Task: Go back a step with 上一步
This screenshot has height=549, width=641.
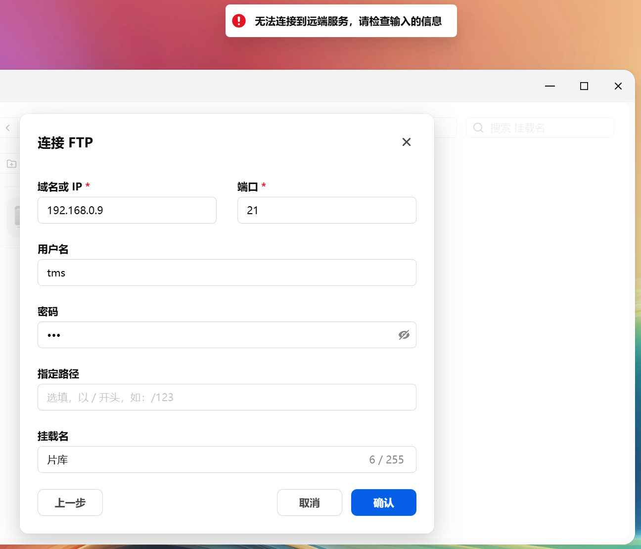Action: 70,503
